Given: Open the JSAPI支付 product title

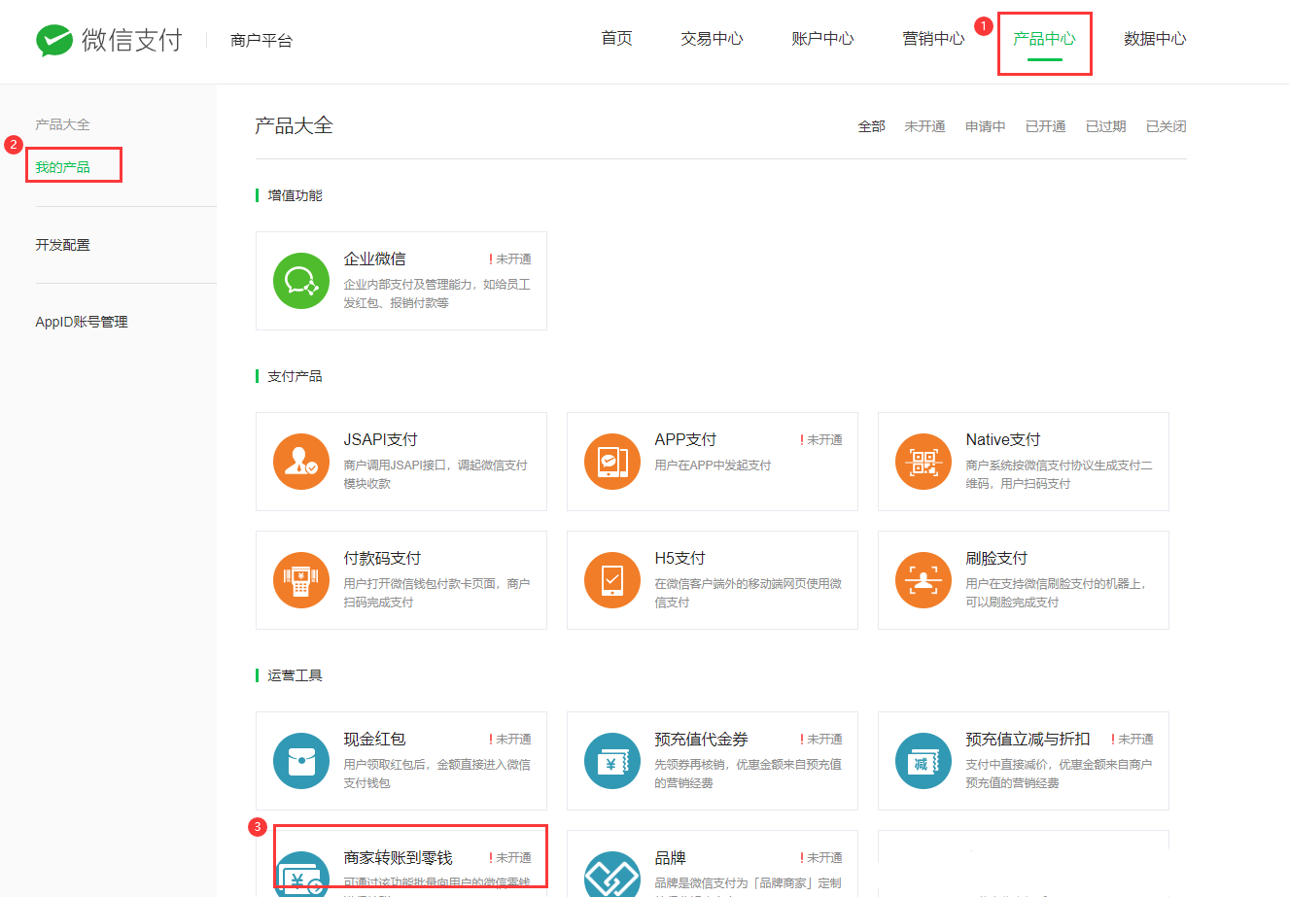Looking at the screenshot, I should click(x=381, y=439).
